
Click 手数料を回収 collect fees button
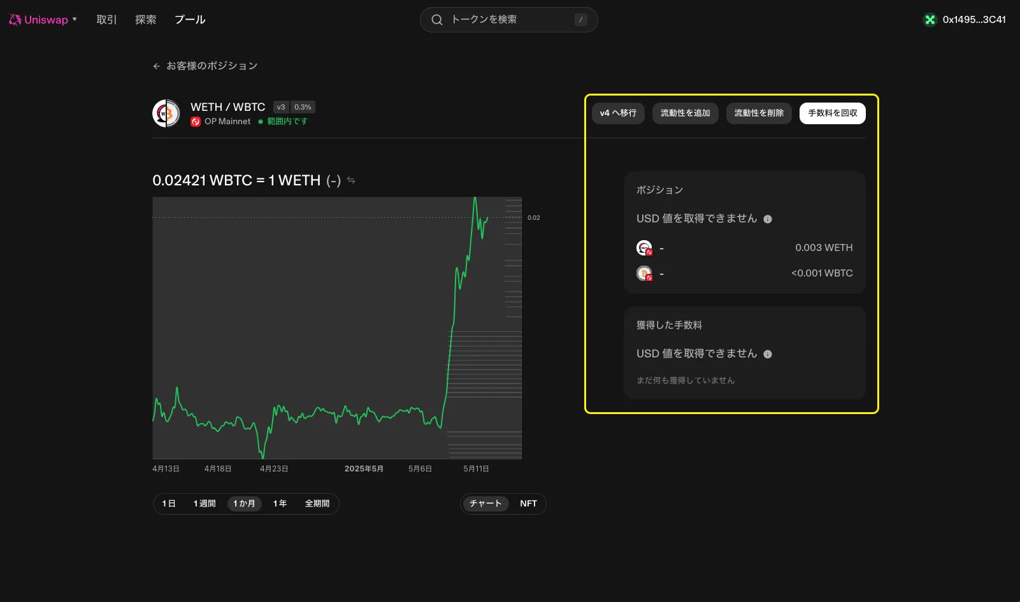tap(833, 113)
